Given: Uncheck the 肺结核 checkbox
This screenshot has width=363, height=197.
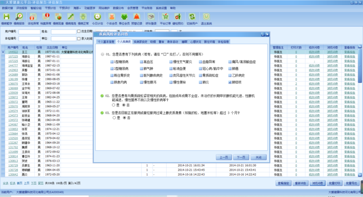Looking at the screenshot, I should (230, 82).
